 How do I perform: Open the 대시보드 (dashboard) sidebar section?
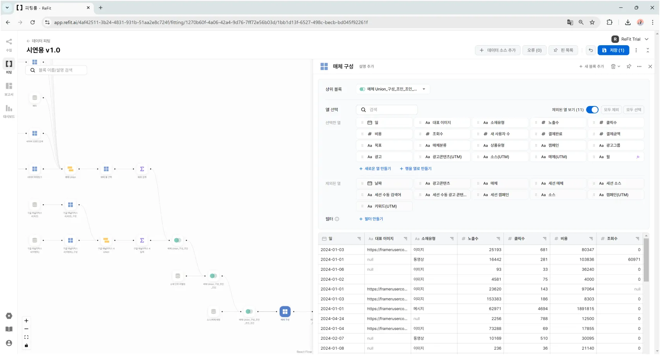[9, 111]
